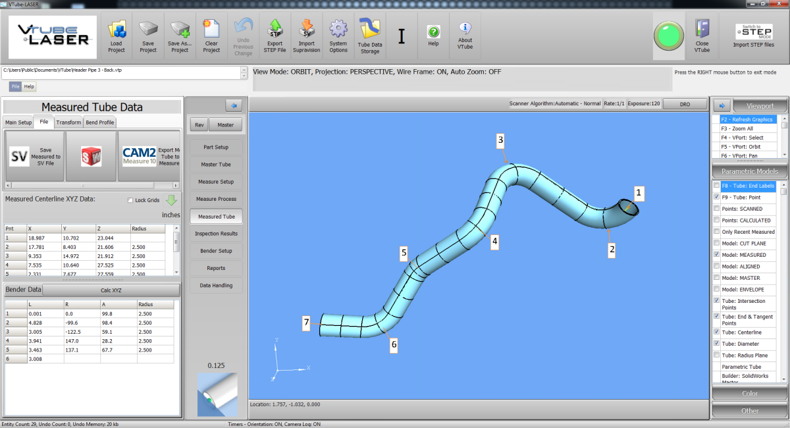
Task: Click Save Measured to SV File
Action: (x=34, y=156)
